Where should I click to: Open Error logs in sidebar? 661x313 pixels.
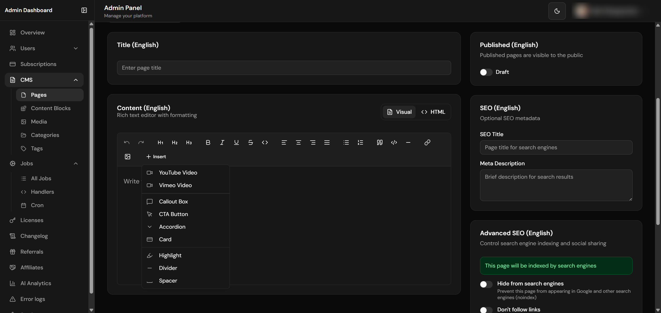(x=44, y=299)
